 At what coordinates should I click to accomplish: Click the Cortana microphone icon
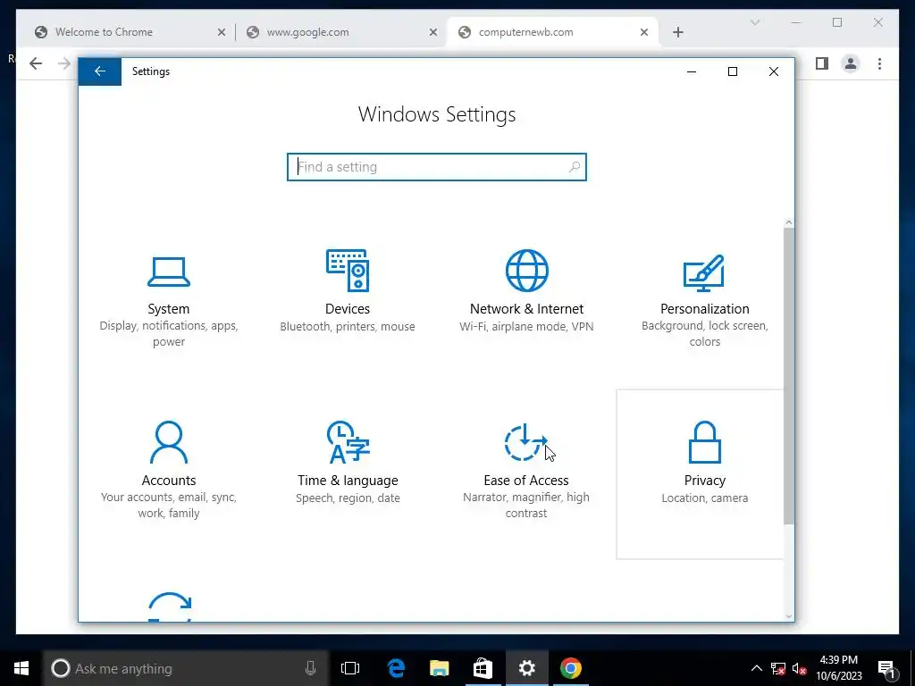[x=310, y=668]
